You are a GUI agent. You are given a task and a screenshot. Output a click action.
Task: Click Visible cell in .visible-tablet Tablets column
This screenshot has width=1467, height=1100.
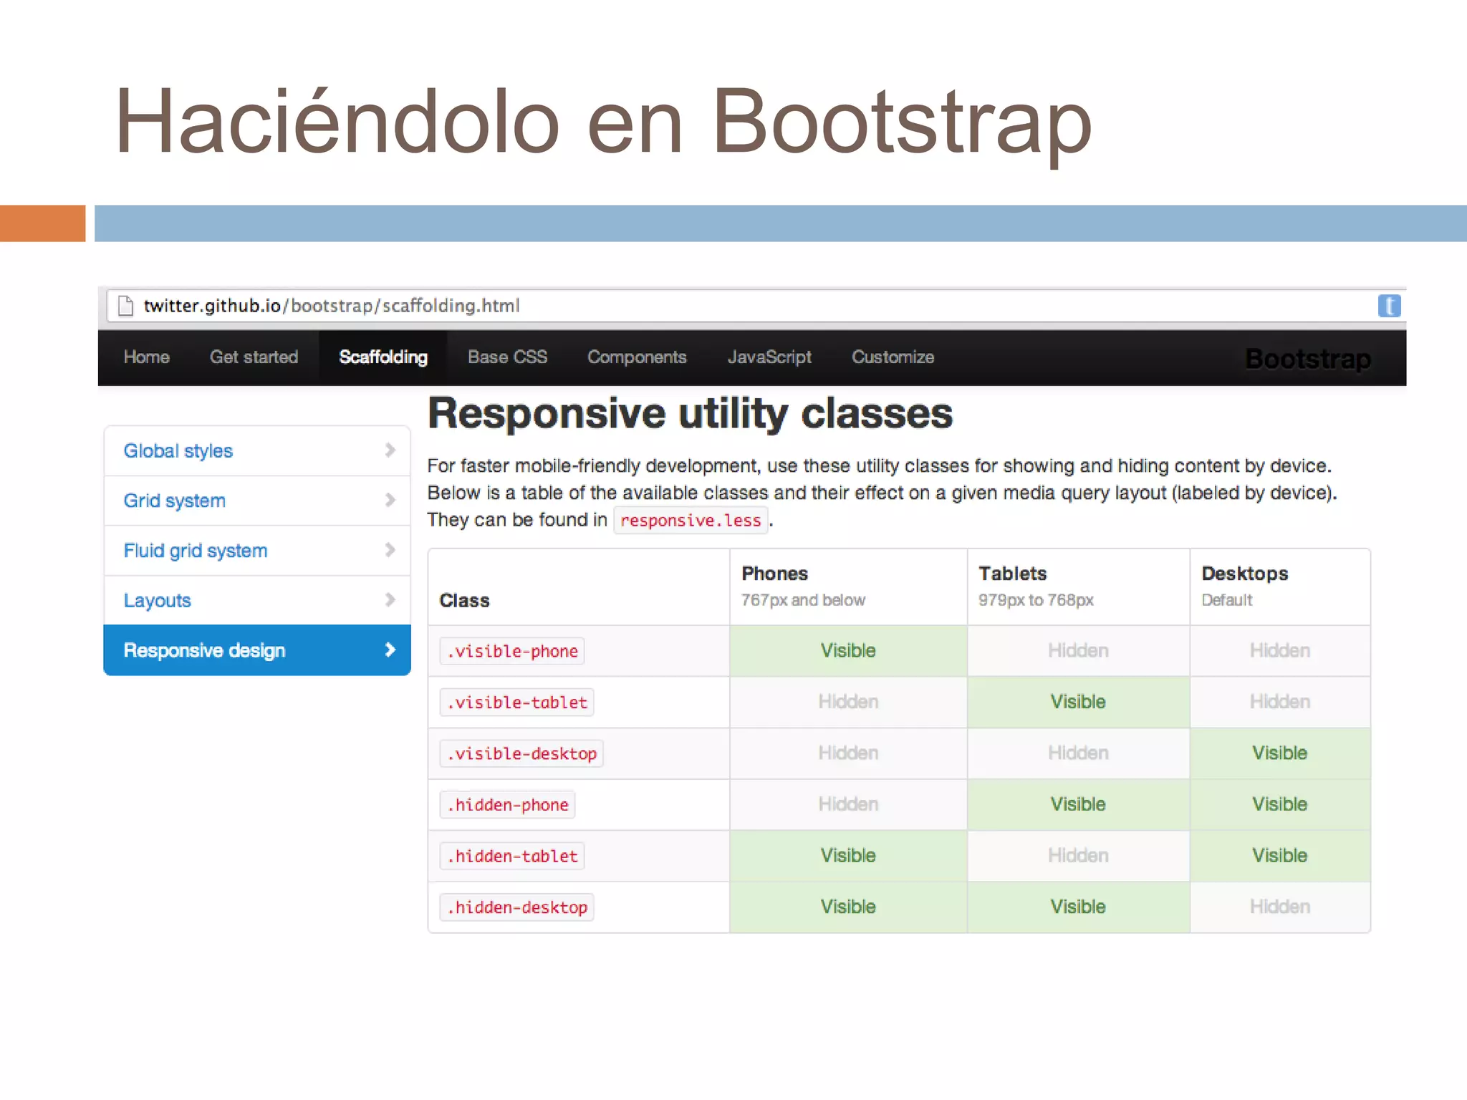click(x=1078, y=702)
